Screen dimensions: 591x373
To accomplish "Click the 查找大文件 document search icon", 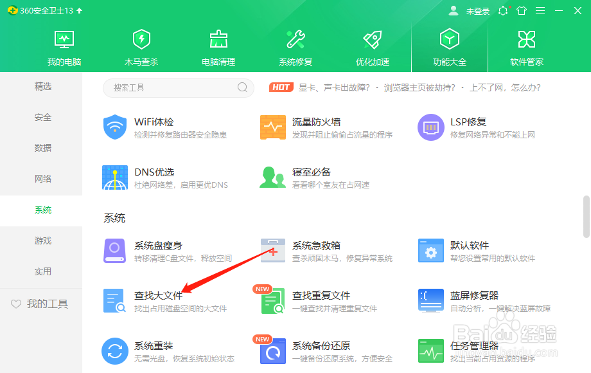I will 114,300.
